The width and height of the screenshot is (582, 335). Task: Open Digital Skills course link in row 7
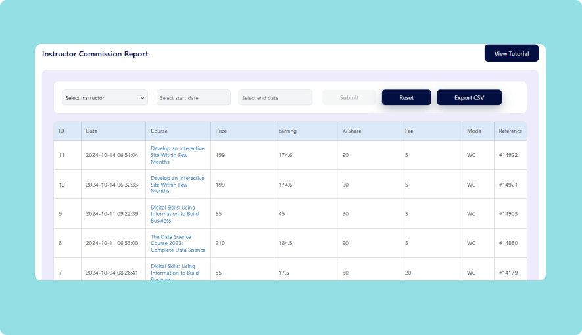pos(174,272)
